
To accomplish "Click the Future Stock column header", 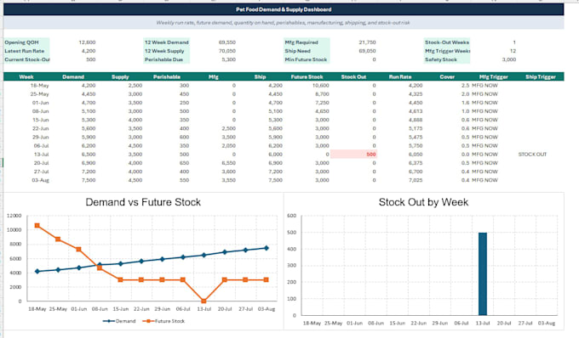I will (x=307, y=77).
